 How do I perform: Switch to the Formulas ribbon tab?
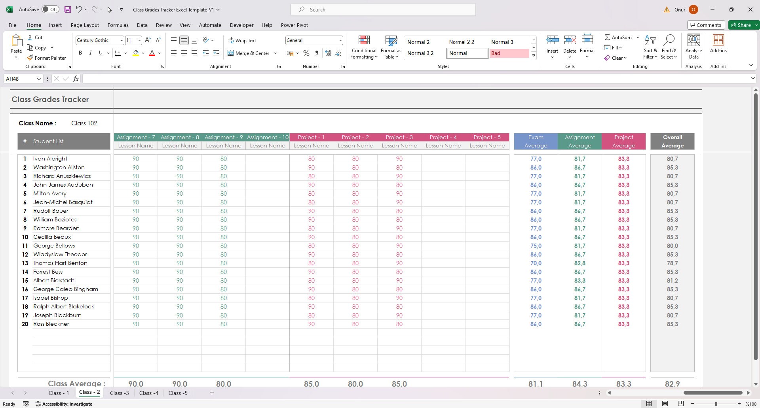[x=118, y=25]
